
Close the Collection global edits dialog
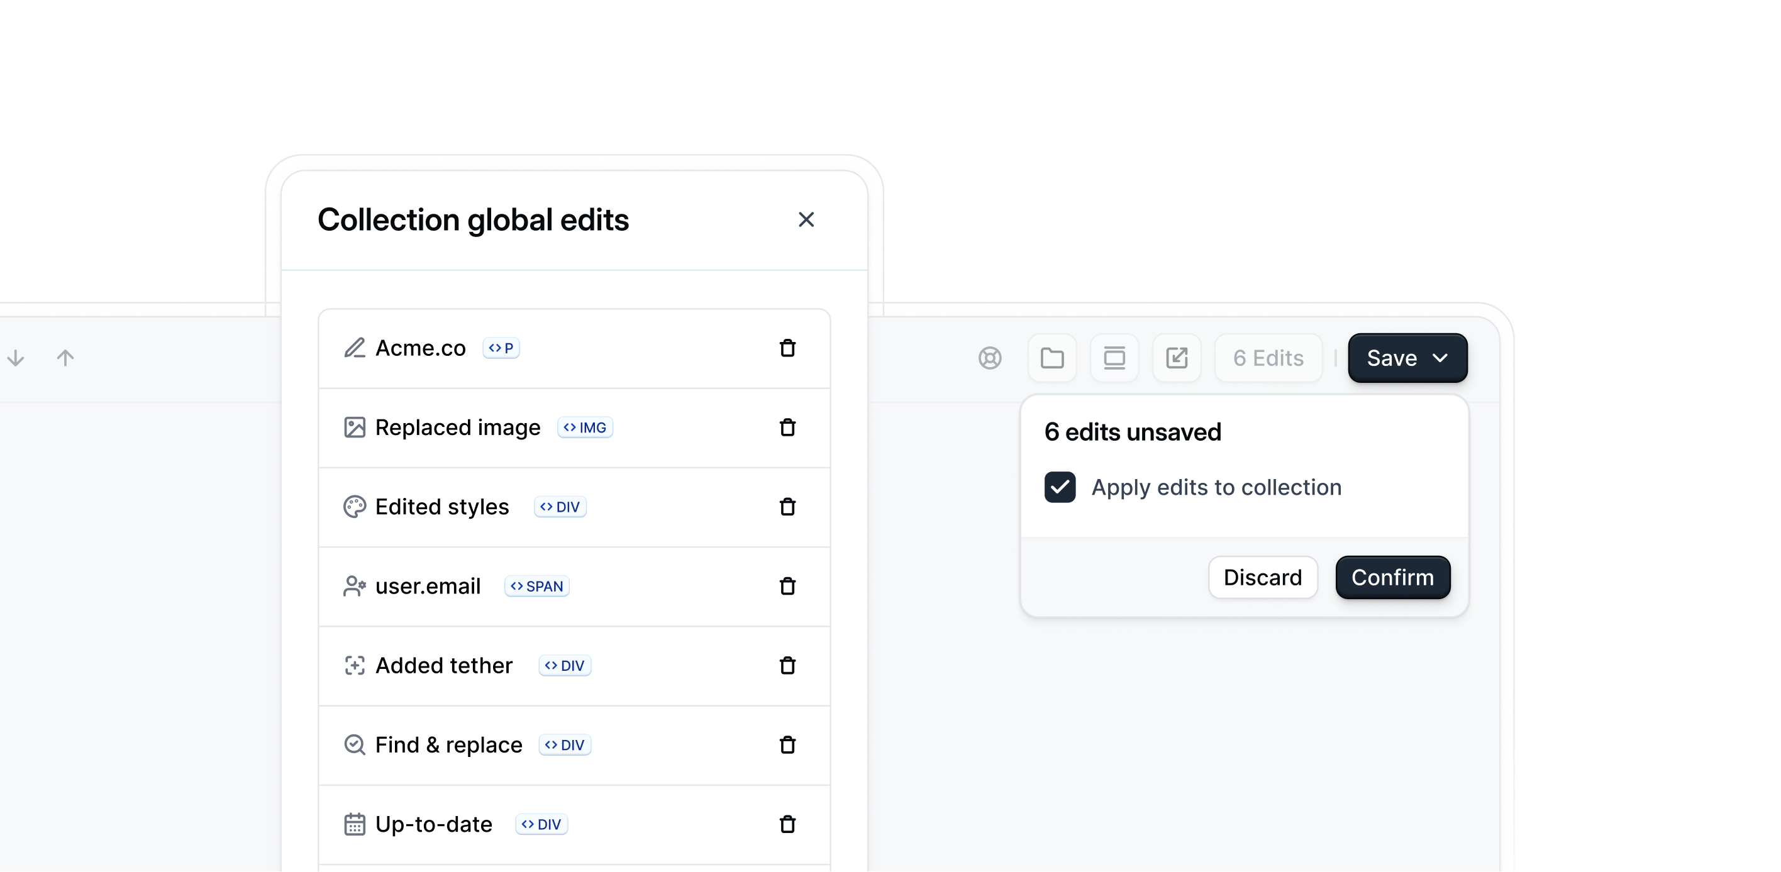pyautogui.click(x=806, y=219)
